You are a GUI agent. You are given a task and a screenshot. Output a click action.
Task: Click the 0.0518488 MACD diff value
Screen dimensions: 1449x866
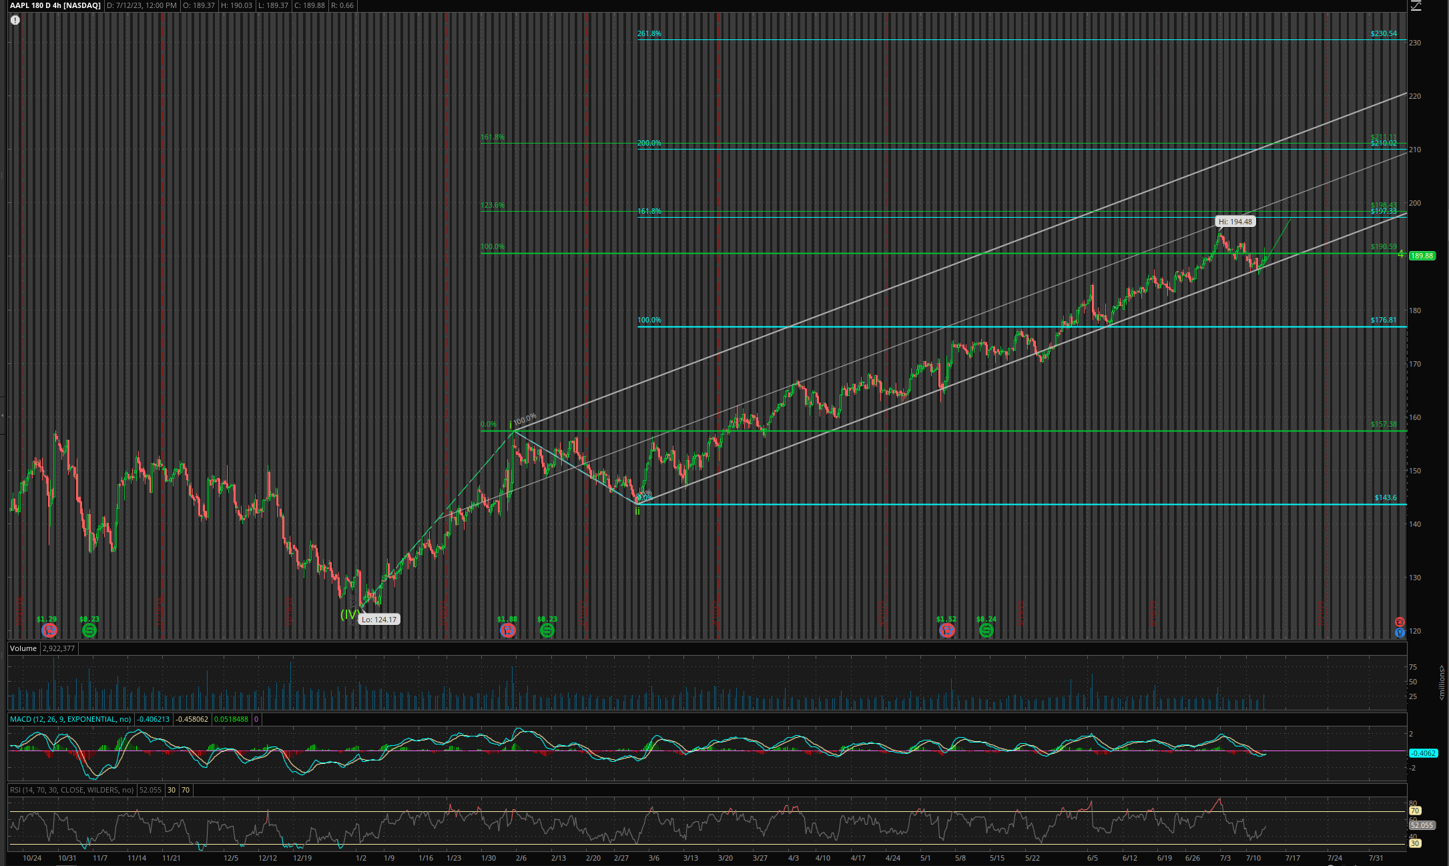click(231, 719)
